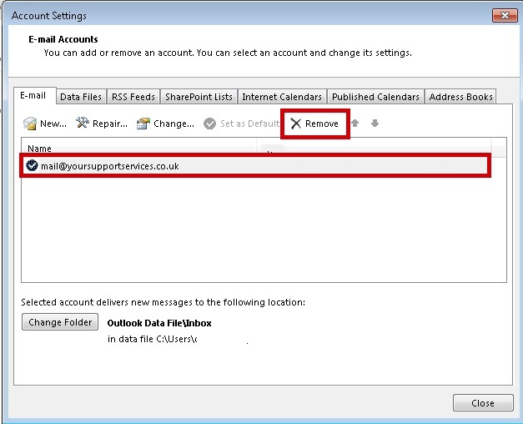Switch to the E-mail tab

(33, 95)
